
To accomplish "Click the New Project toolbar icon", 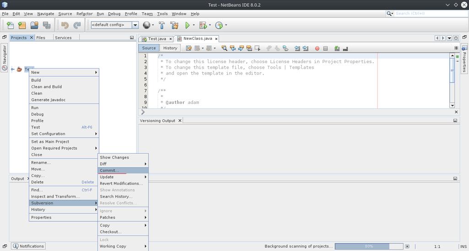I will click(x=22, y=25).
